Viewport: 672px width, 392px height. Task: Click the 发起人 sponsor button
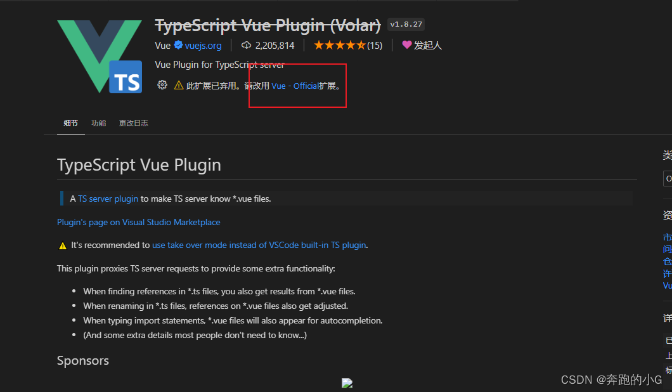tap(422, 45)
